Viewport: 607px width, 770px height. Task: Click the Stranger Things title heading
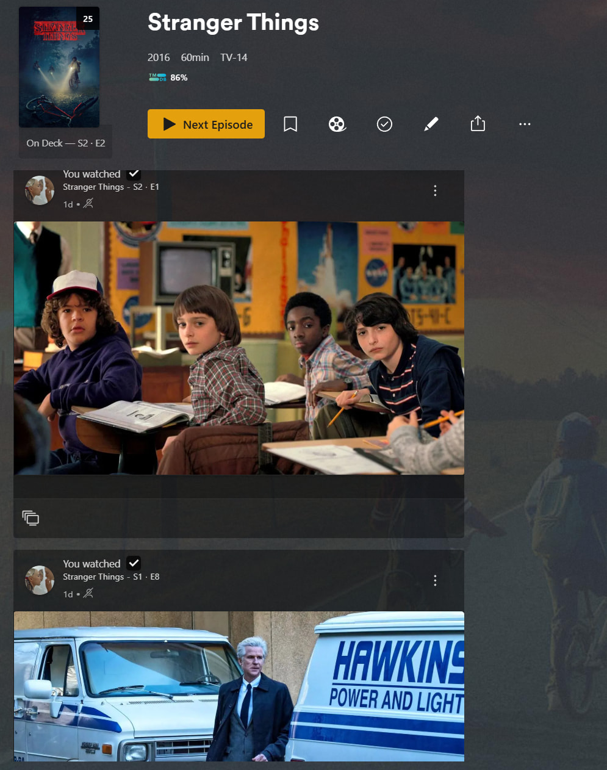pos(233,23)
